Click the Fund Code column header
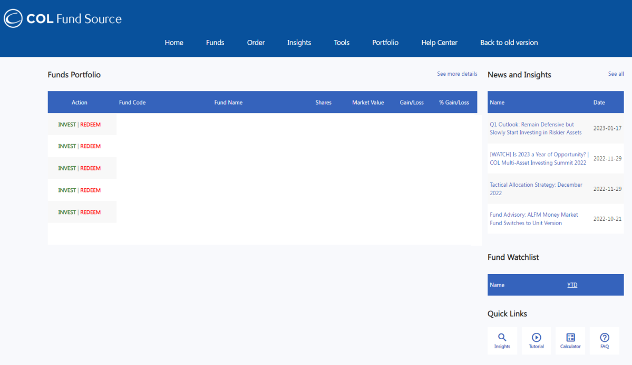 [x=132, y=103]
